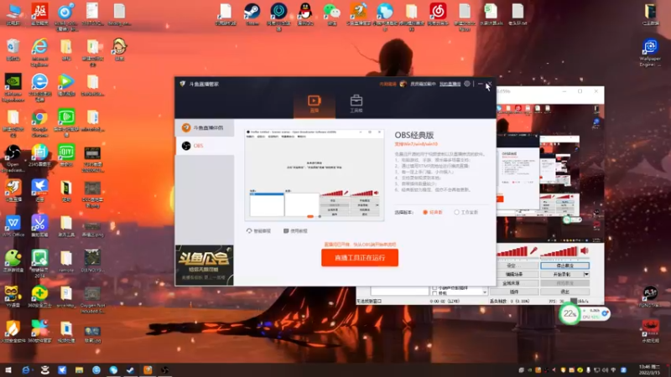Click the OBS sources list scroll-down arrow
The image size is (671, 377).
tap(485, 292)
